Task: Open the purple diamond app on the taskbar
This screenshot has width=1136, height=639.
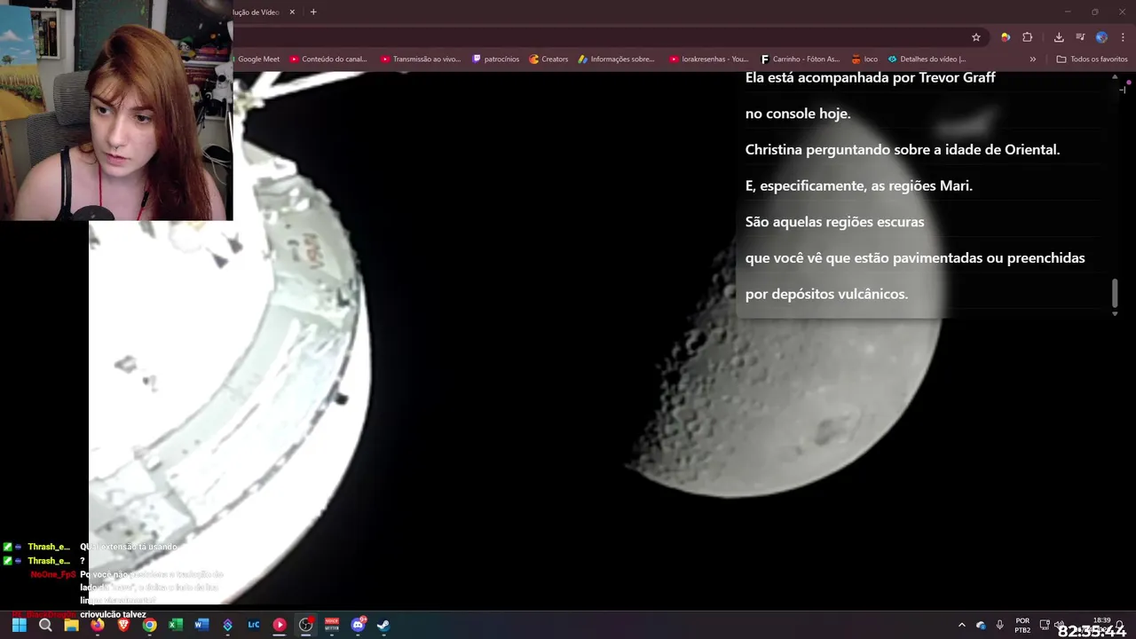Action: click(x=228, y=625)
